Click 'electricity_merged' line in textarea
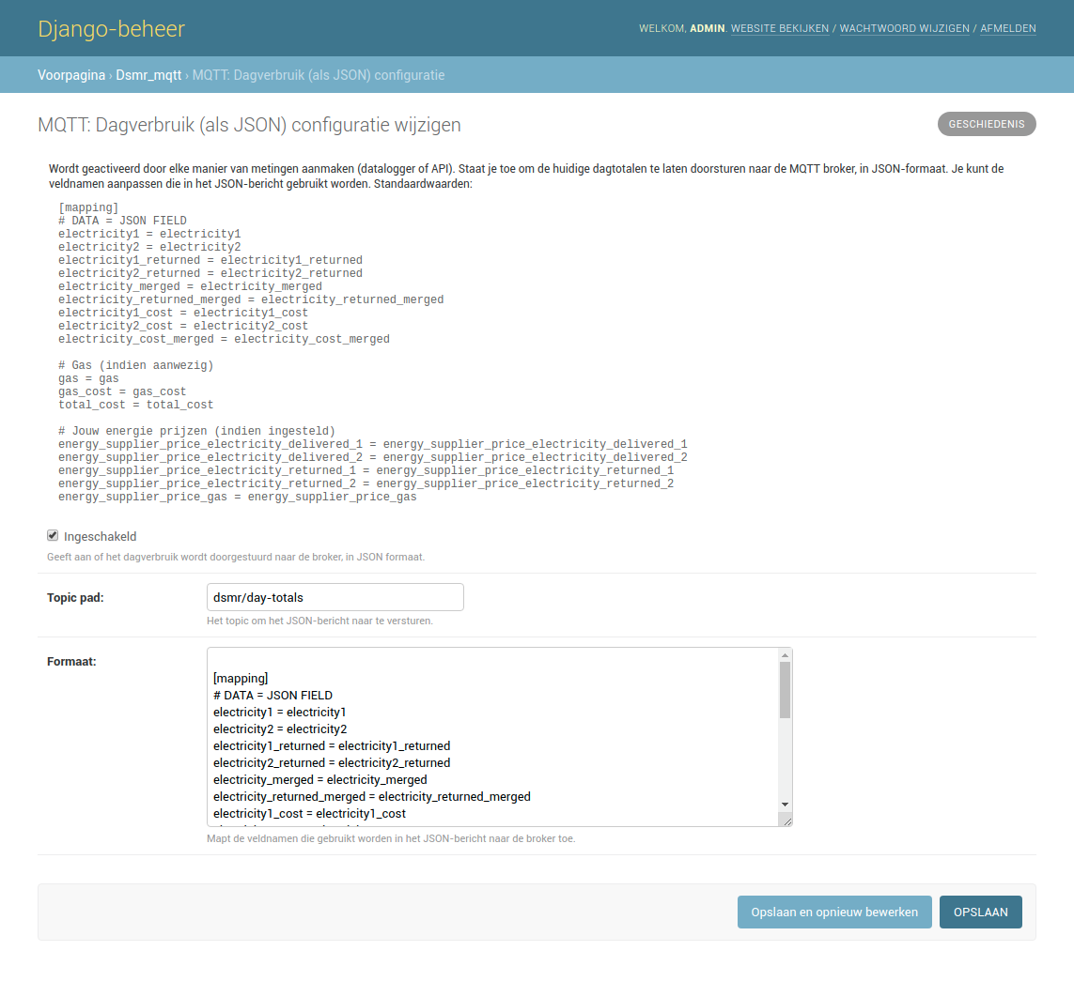 point(319,780)
